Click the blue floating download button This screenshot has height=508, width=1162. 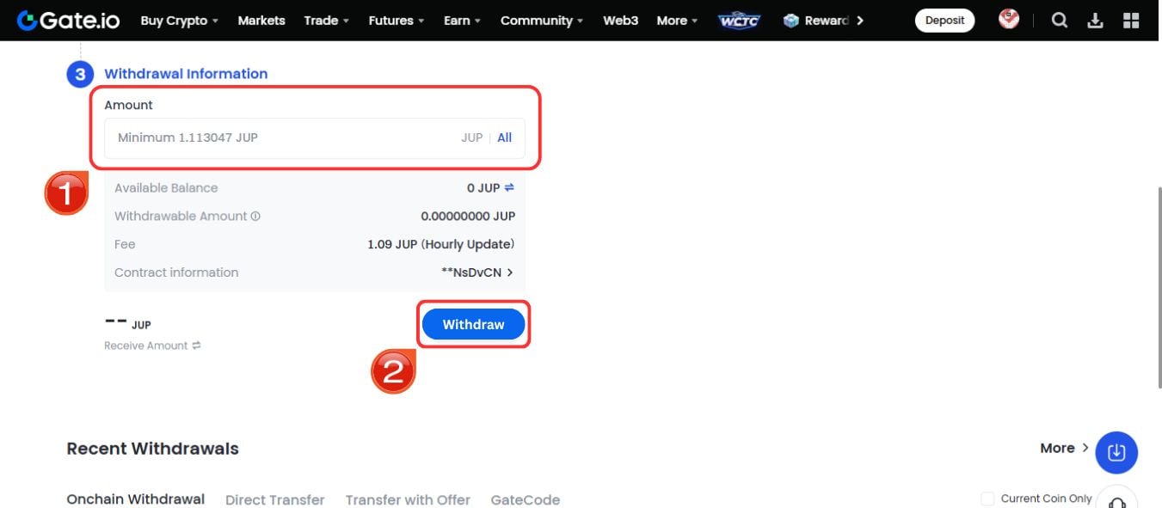(x=1116, y=452)
